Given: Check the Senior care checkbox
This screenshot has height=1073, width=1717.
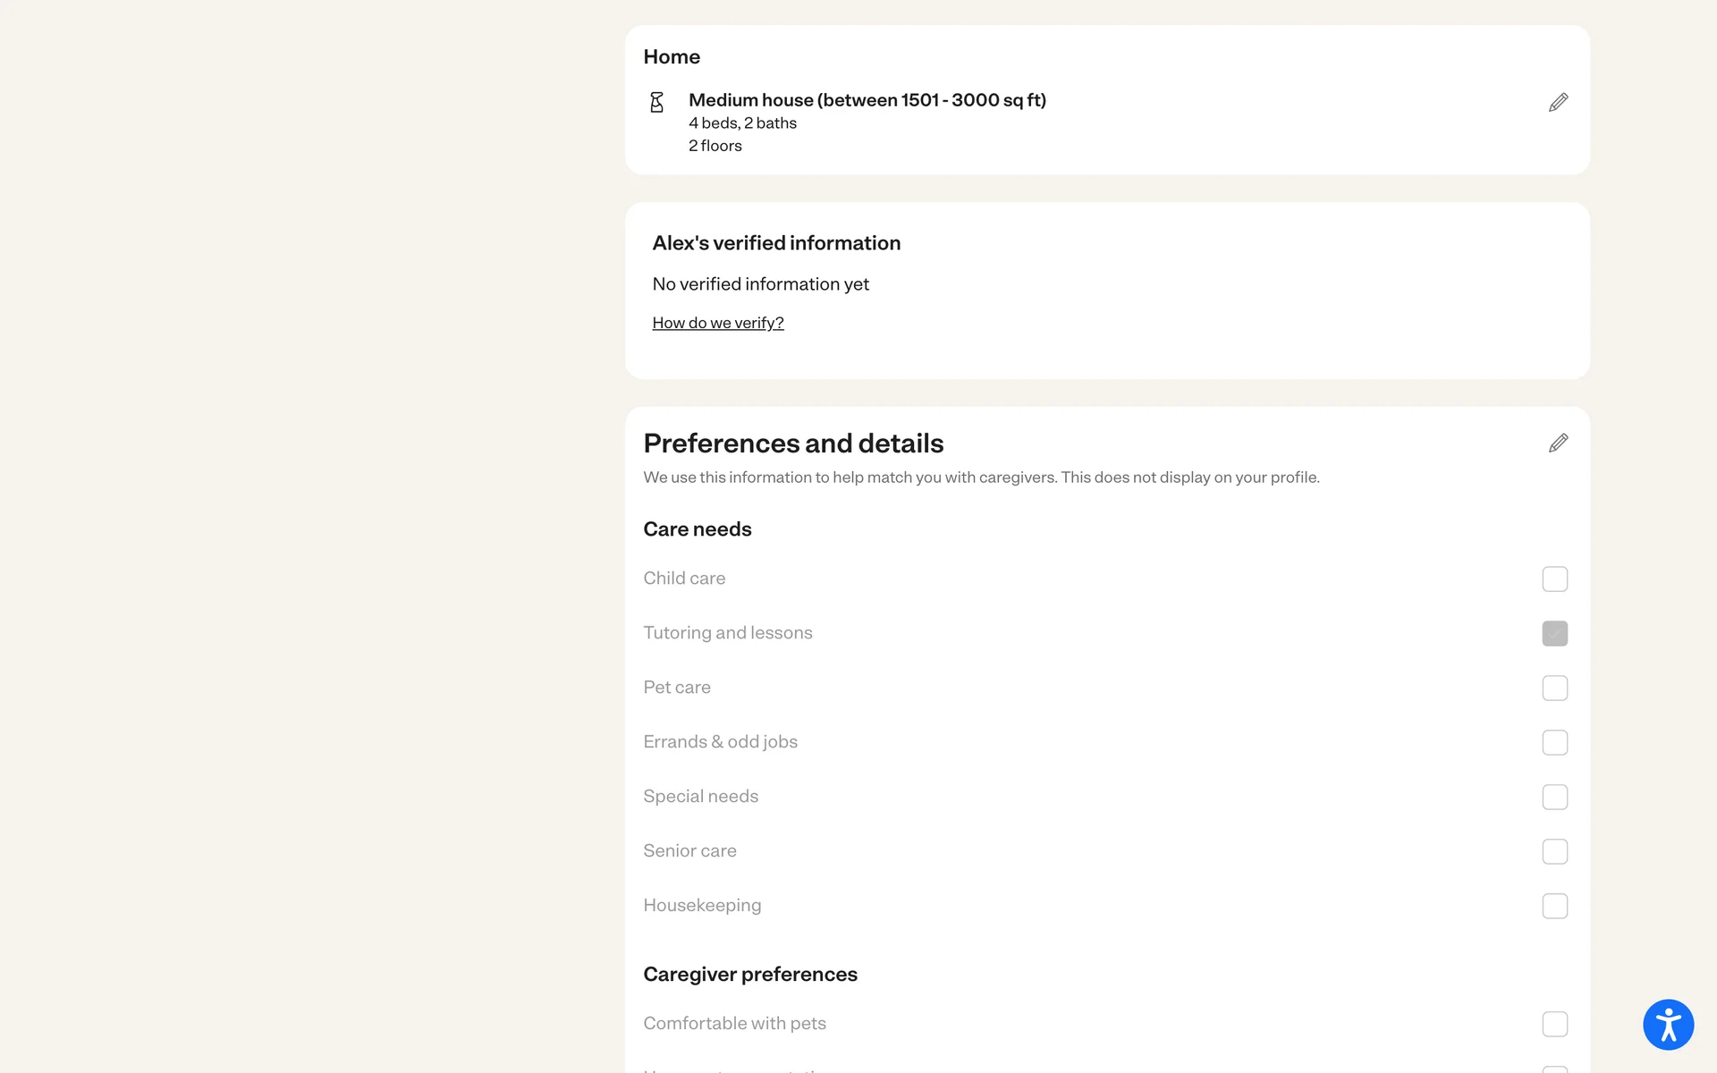Looking at the screenshot, I should pyautogui.click(x=1554, y=852).
